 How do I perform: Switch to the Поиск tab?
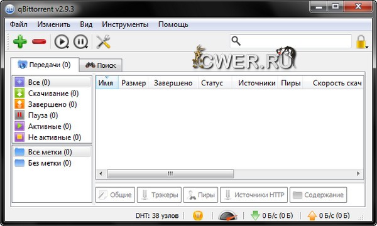pyautogui.click(x=101, y=65)
